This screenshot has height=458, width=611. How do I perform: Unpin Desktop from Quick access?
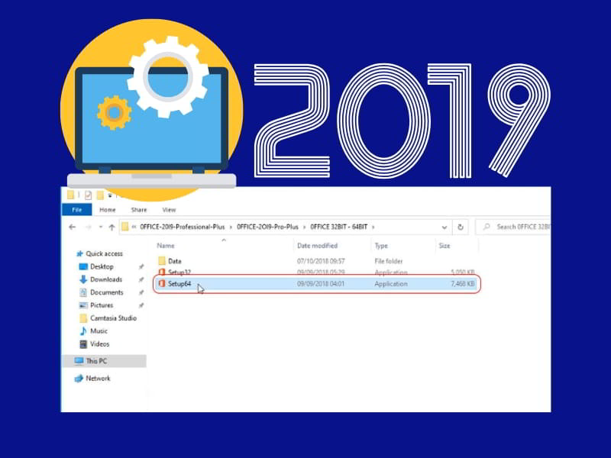[141, 266]
